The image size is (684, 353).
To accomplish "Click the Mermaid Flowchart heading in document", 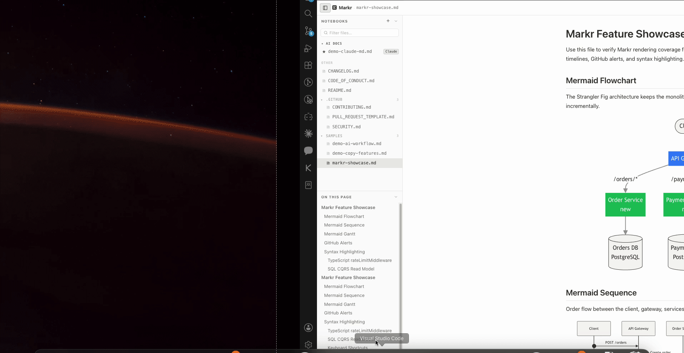I will coord(601,81).
